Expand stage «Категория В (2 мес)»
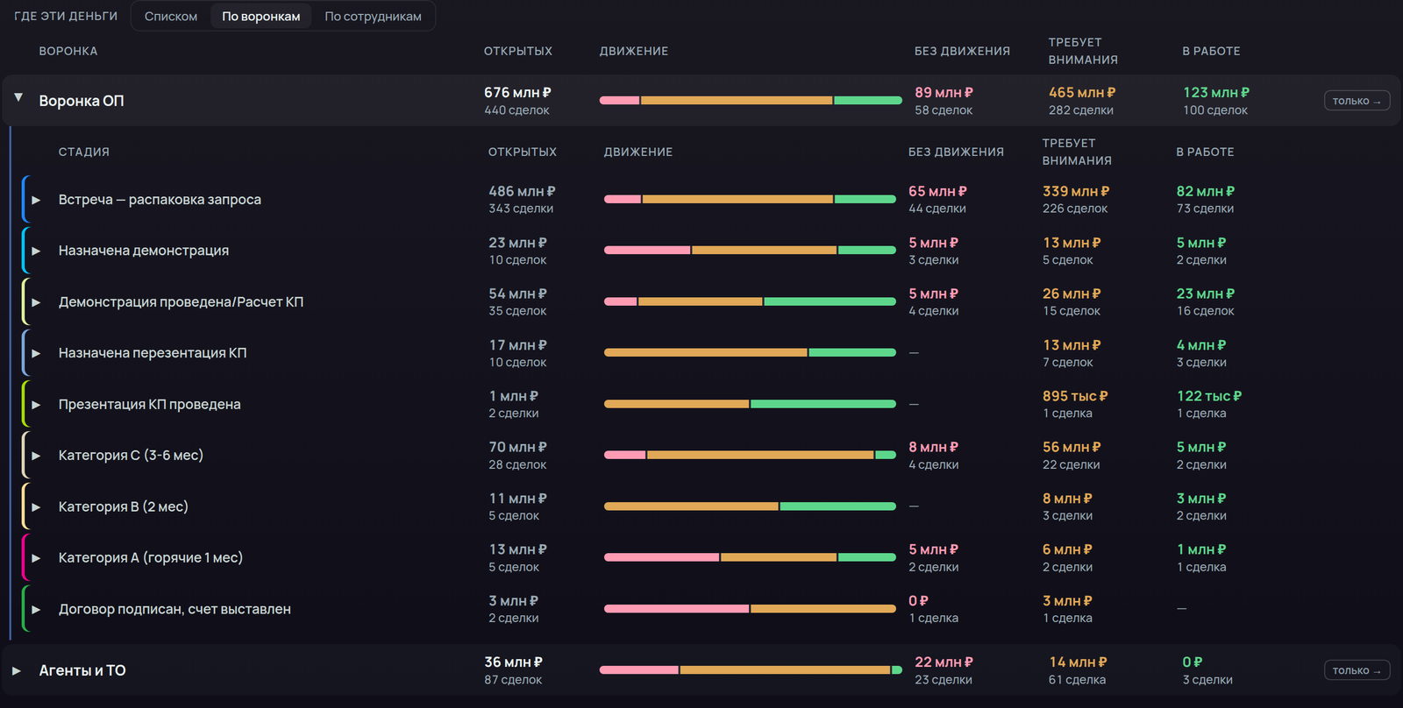Viewport: 1403px width, 708px height. (36, 506)
